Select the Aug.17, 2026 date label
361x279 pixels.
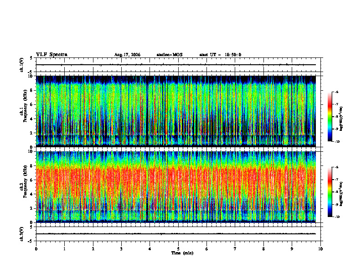point(127,55)
